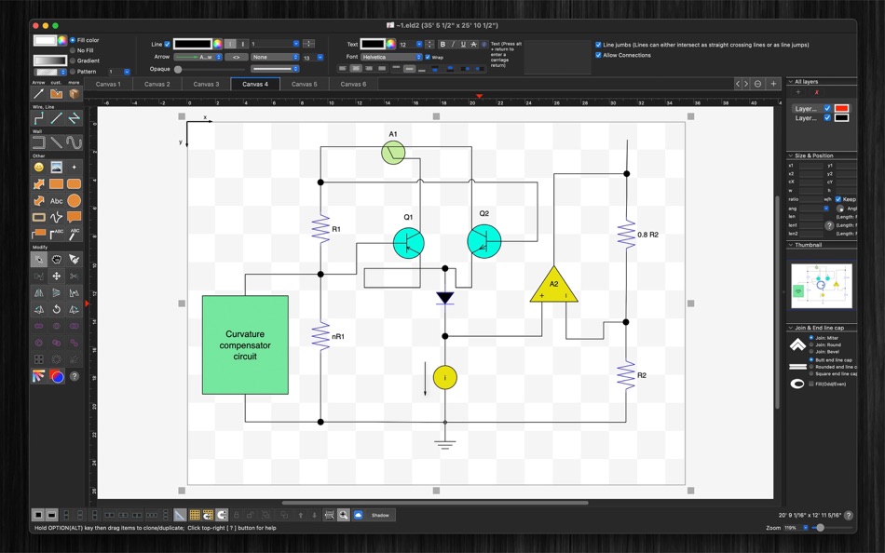Click the canvas thumbnail preview
This screenshot has width=885, height=553.
pyautogui.click(x=822, y=286)
